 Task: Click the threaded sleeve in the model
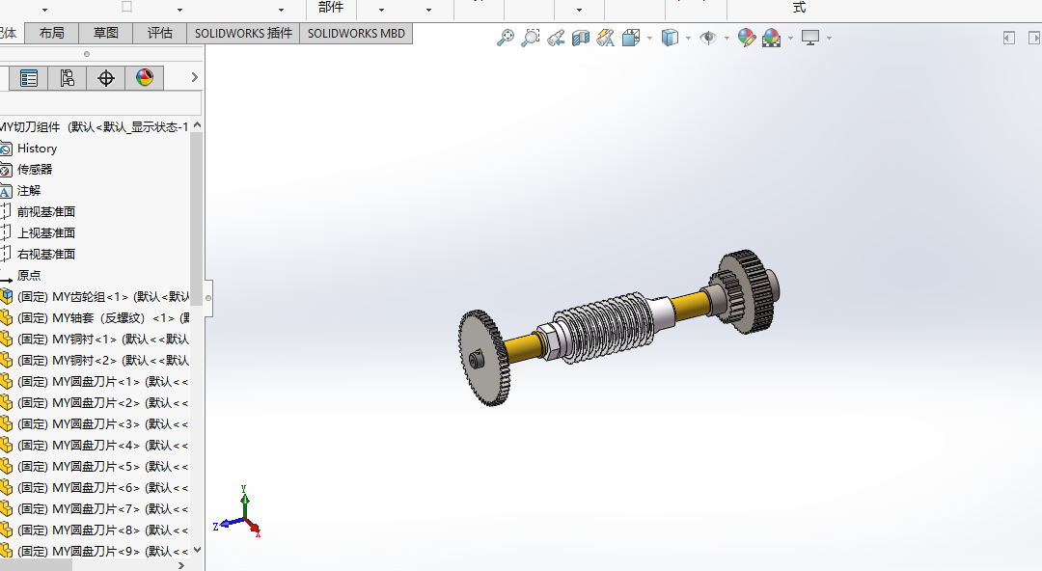[x=605, y=327]
